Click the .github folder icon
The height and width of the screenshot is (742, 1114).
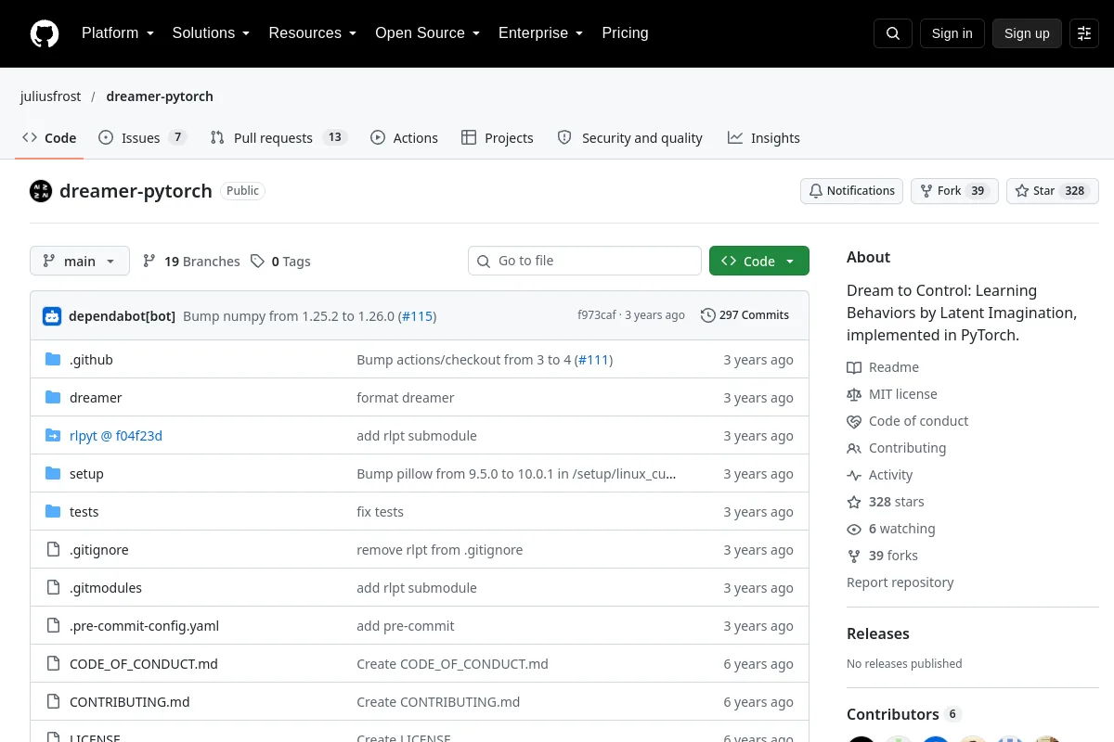pos(53,360)
